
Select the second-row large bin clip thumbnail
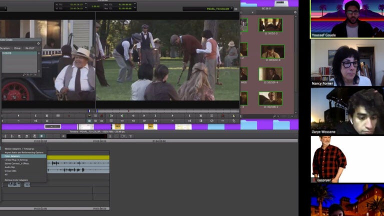click(x=272, y=51)
